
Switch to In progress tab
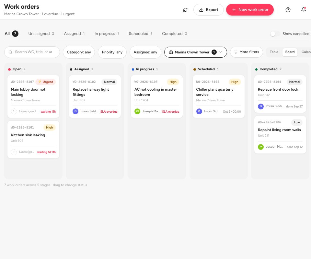coord(107,34)
